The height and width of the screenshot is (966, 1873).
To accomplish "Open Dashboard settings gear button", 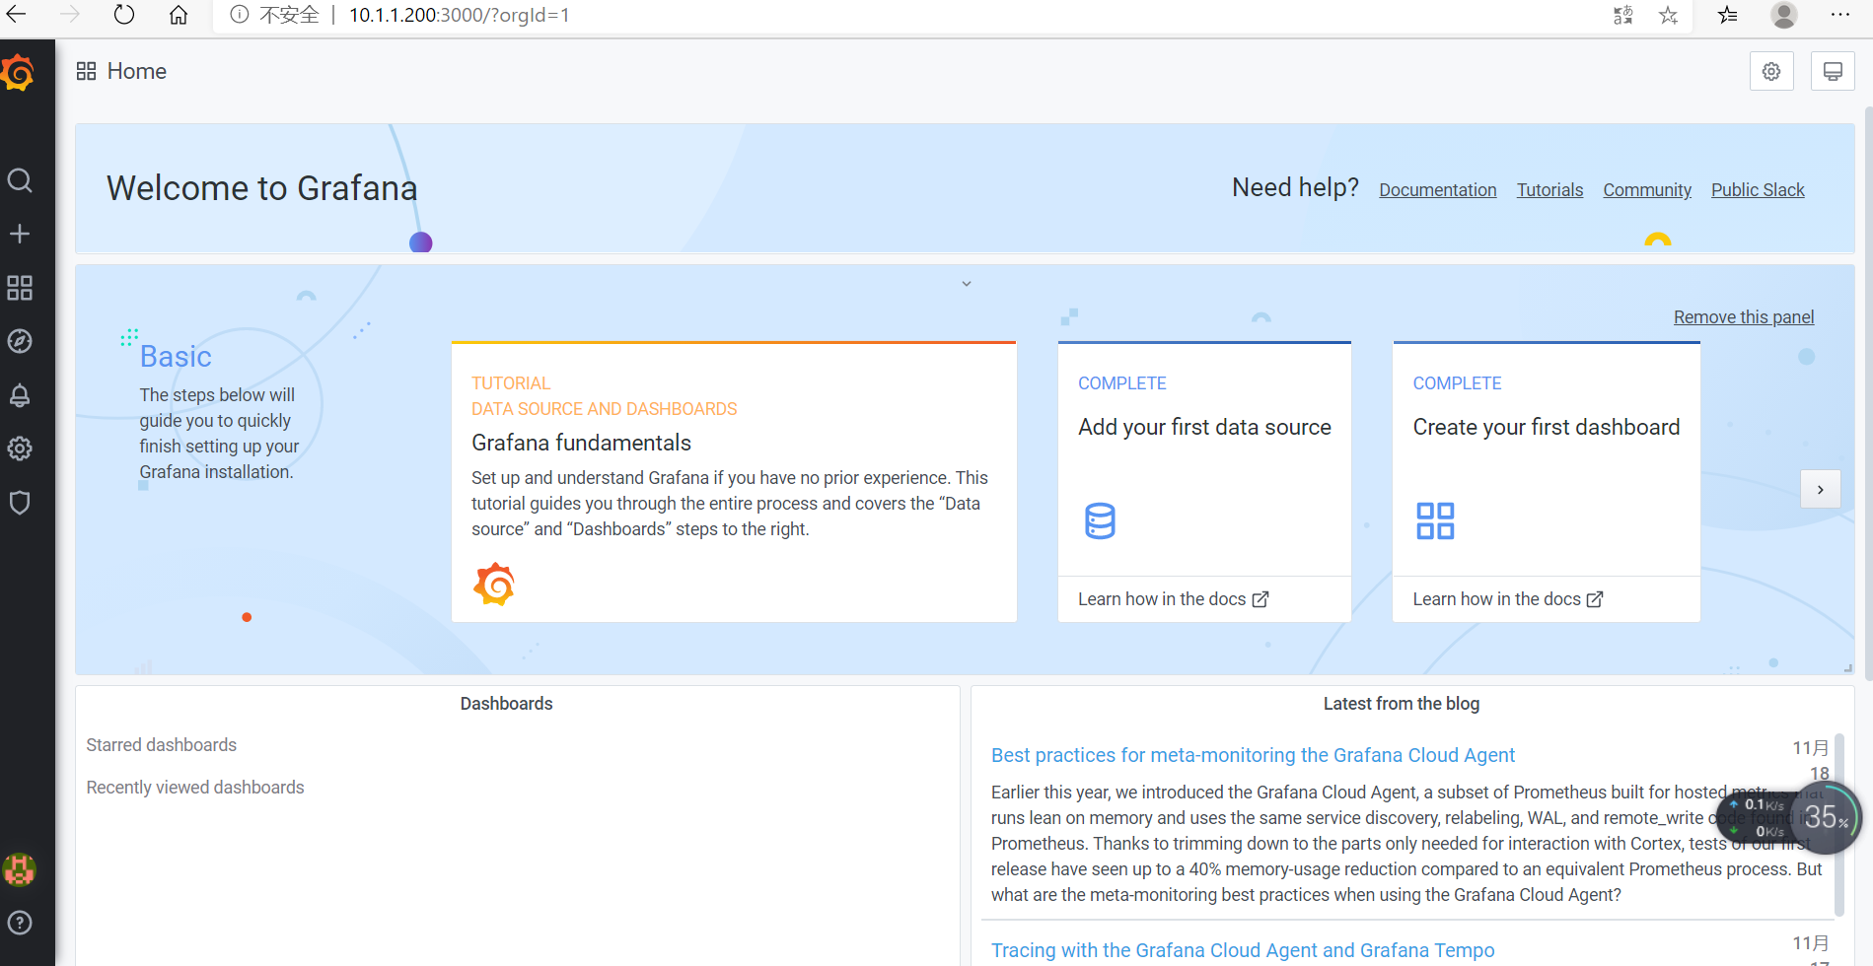I will click(1771, 71).
